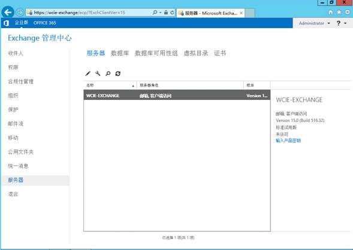Screen dimensions: 353x250
Task: Open 混合 in left navigation
Action: (x=13, y=194)
